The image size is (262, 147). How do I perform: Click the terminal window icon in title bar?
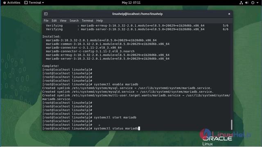(46, 14)
